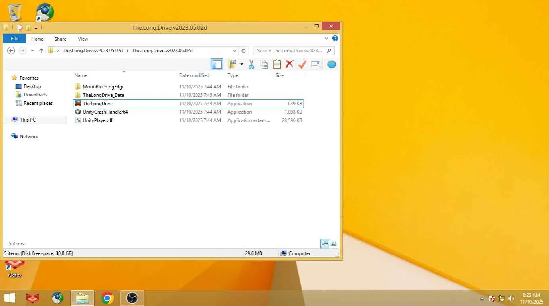Delete with the red X toolbar icon
This screenshot has width=549, height=306.
(290, 64)
